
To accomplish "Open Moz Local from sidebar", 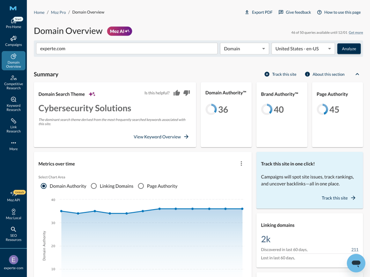I will 13,214.
